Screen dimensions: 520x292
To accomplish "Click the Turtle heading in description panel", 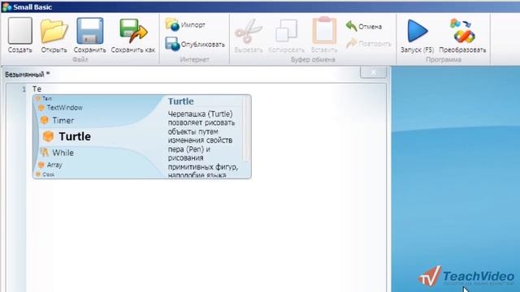I will (x=180, y=101).
